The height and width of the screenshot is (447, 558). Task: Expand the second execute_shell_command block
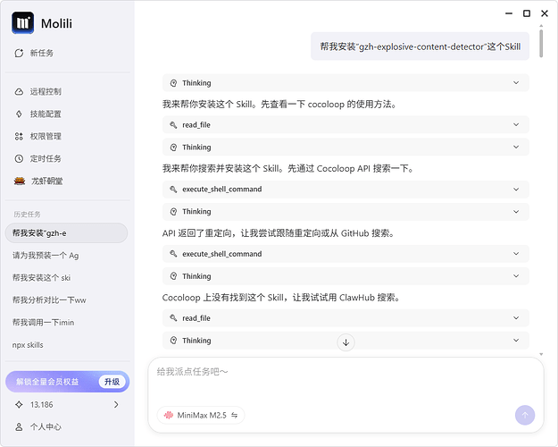tap(346, 254)
